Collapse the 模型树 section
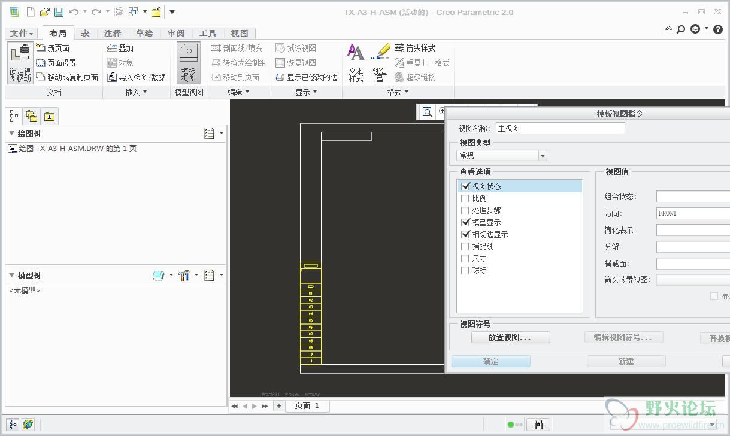This screenshot has height=436, width=730. tap(12, 275)
